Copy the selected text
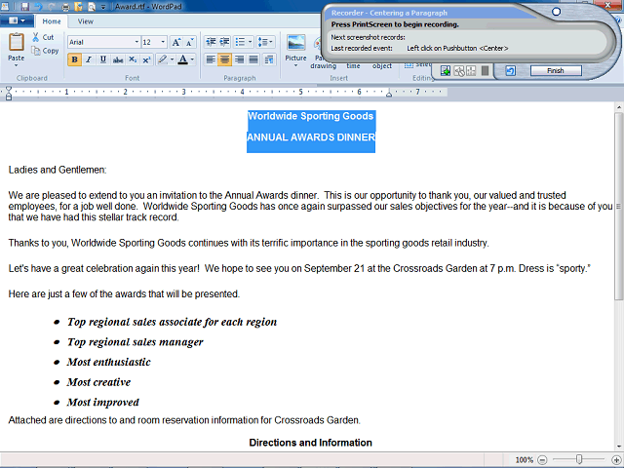The width and height of the screenshot is (624, 468). [46, 51]
